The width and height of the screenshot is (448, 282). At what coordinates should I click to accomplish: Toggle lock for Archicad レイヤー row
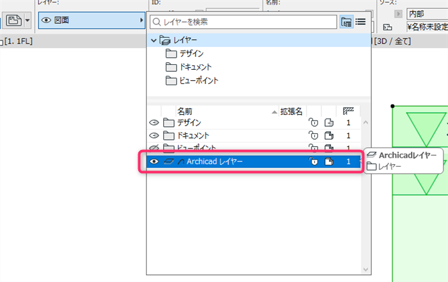tap(314, 162)
